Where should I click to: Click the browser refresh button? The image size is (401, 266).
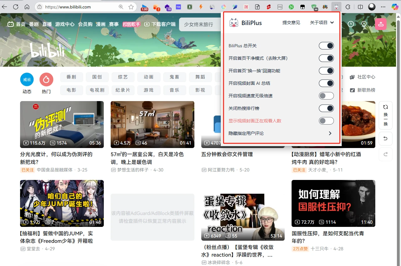pos(15,7)
